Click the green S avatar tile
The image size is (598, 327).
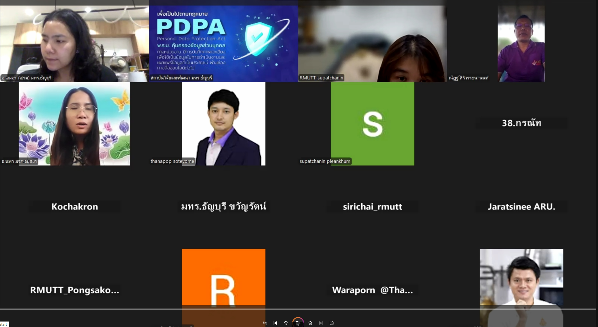pyautogui.click(x=373, y=124)
